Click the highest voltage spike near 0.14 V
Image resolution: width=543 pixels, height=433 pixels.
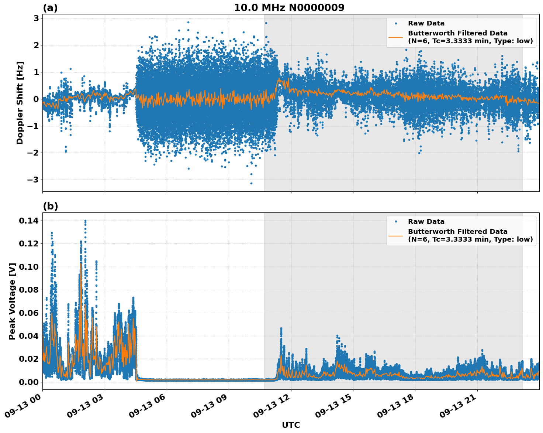85,219
